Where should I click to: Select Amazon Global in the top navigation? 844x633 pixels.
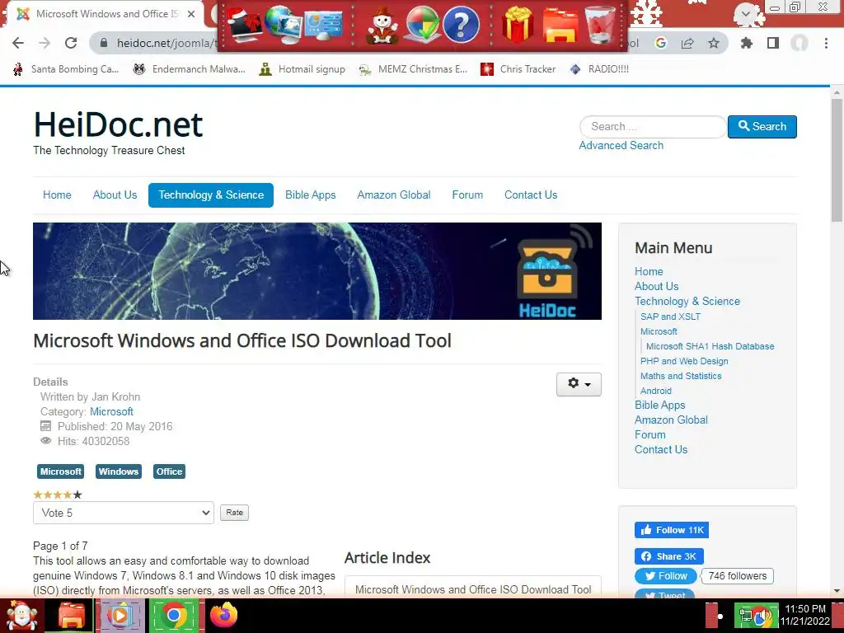(393, 195)
